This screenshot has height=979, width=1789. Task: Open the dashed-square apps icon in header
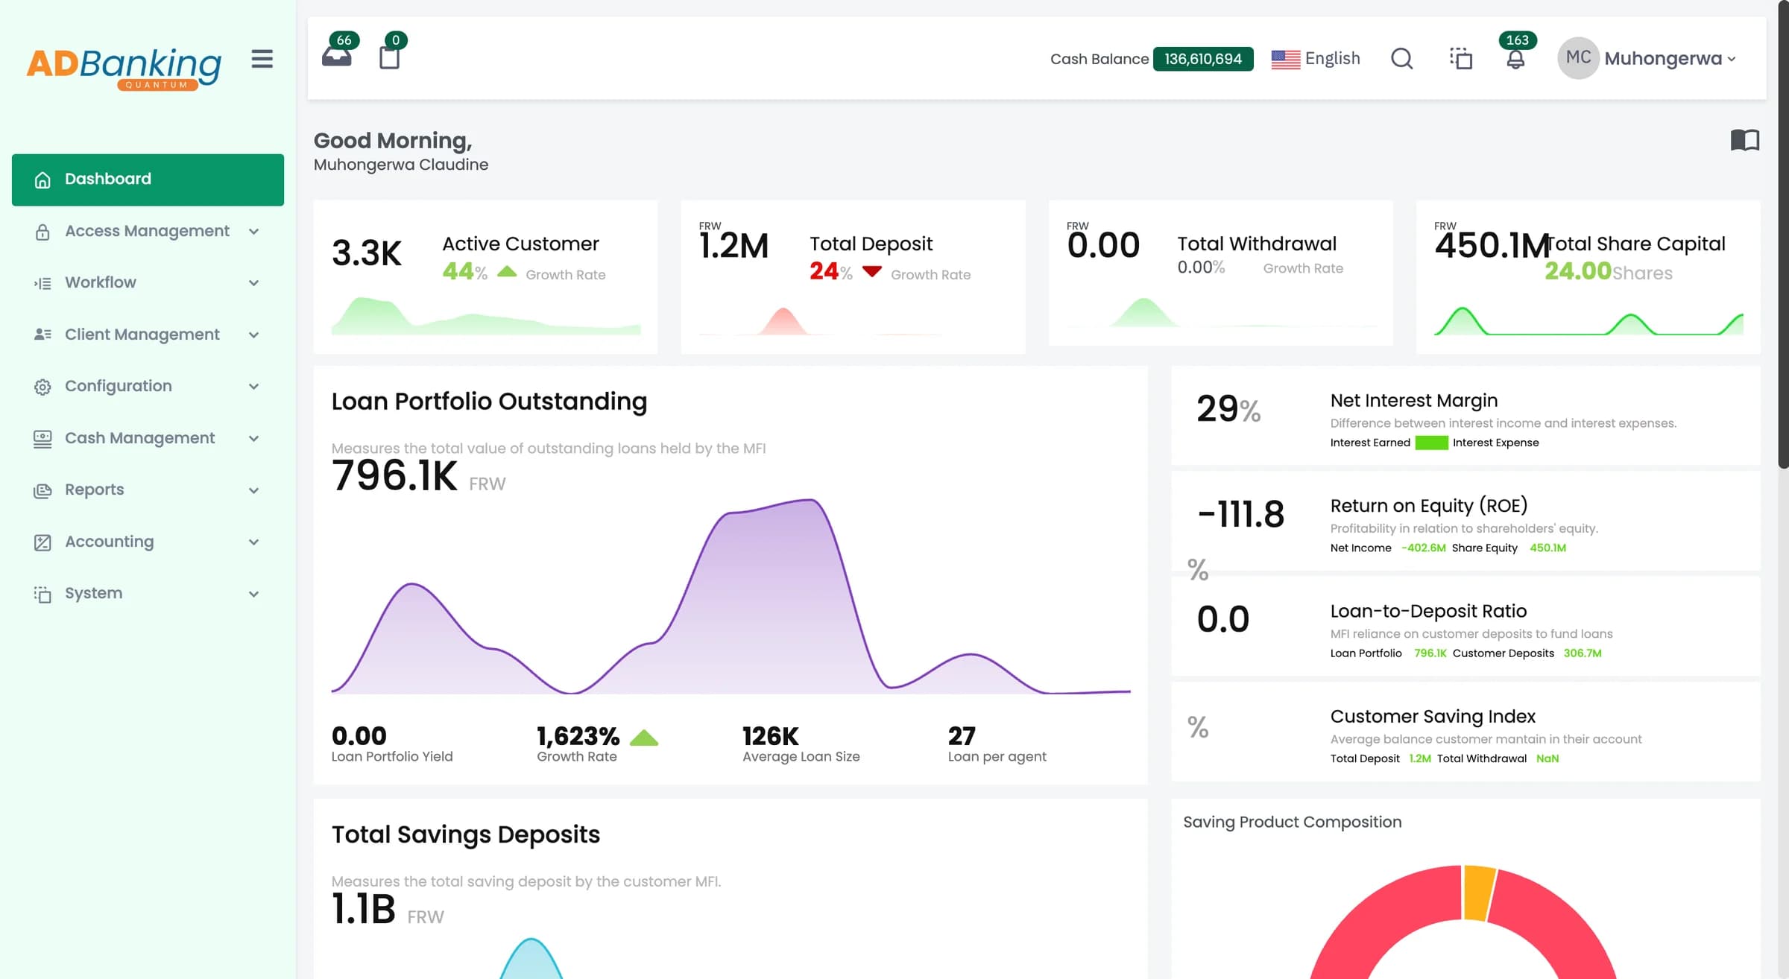coord(1460,58)
